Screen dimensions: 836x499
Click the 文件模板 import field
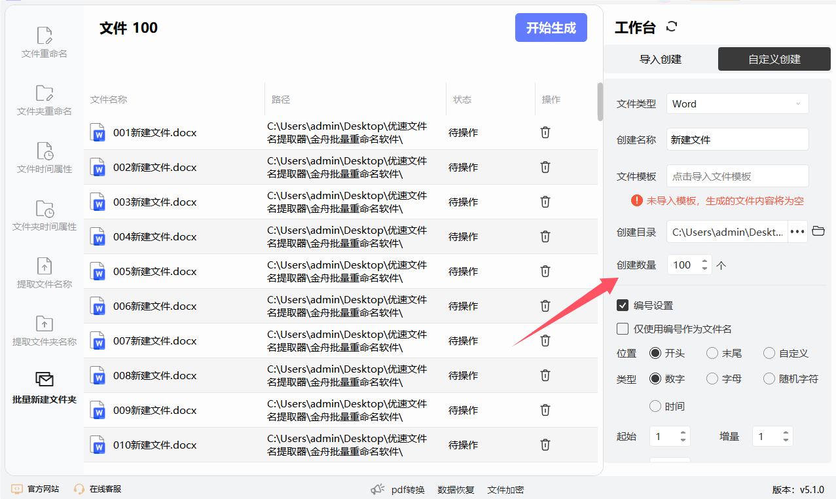coord(738,176)
